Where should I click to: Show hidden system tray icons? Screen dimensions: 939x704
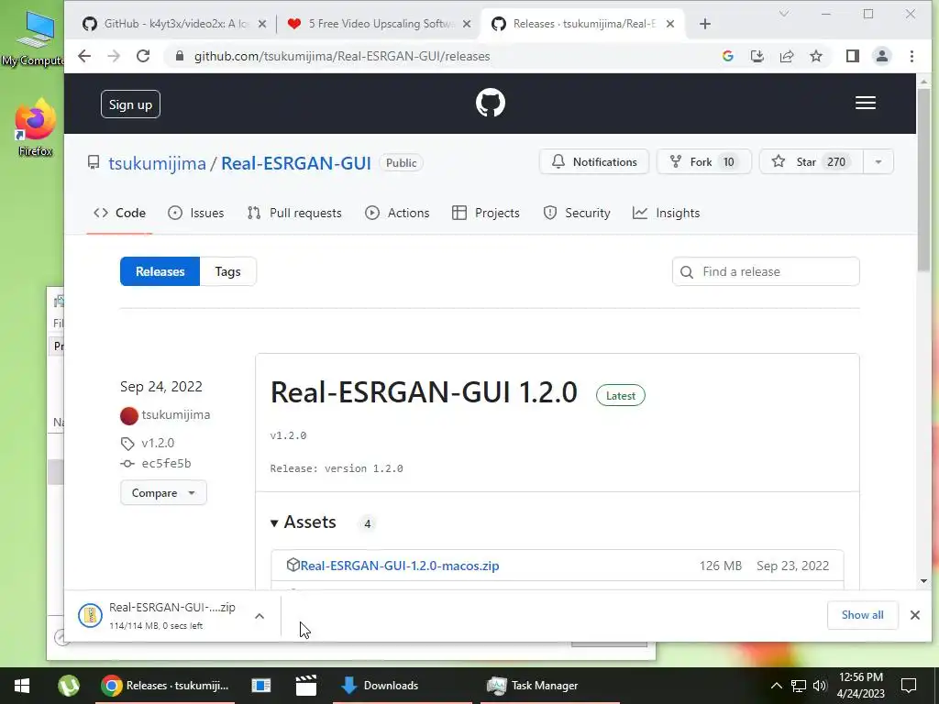776,686
